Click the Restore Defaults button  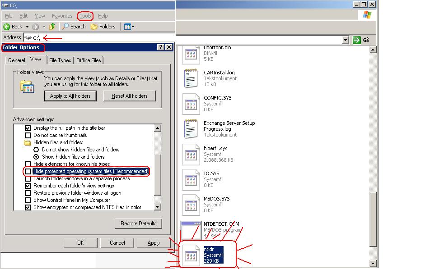(x=138, y=223)
